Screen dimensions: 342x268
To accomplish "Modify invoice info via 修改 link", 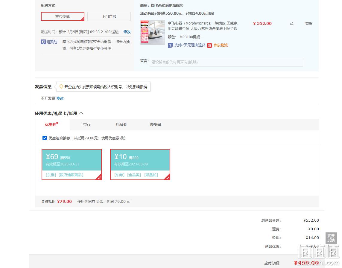I will point(60,98).
